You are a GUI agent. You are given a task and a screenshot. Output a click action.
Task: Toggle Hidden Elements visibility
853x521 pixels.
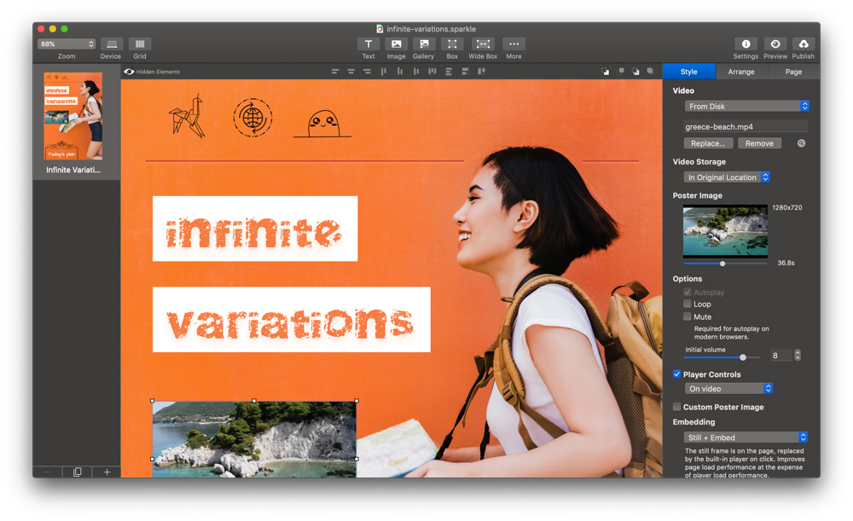pyautogui.click(x=130, y=72)
